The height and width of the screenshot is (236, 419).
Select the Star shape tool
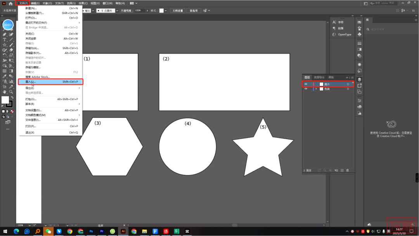click(5, 45)
